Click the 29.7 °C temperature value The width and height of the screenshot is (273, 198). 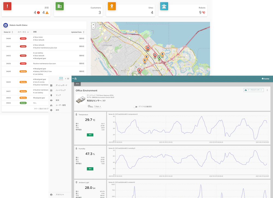tap(90, 120)
